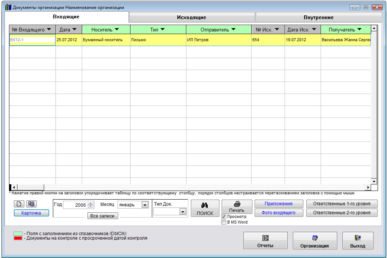Enable the В MS Word checkbox
387x258 pixels.
(x=224, y=222)
